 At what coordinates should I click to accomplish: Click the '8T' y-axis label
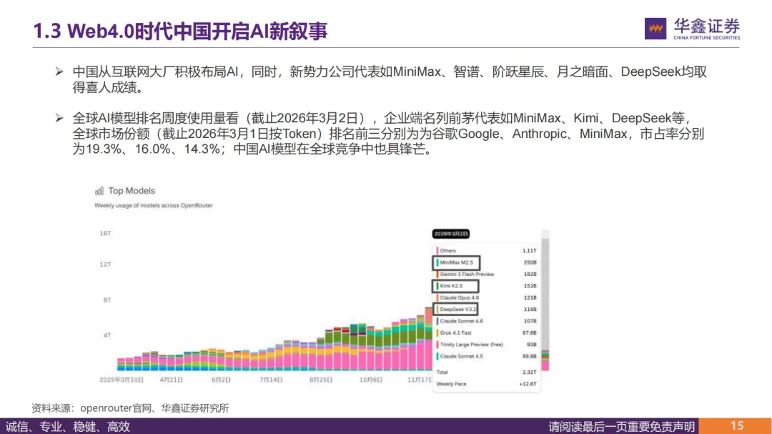[x=107, y=300]
